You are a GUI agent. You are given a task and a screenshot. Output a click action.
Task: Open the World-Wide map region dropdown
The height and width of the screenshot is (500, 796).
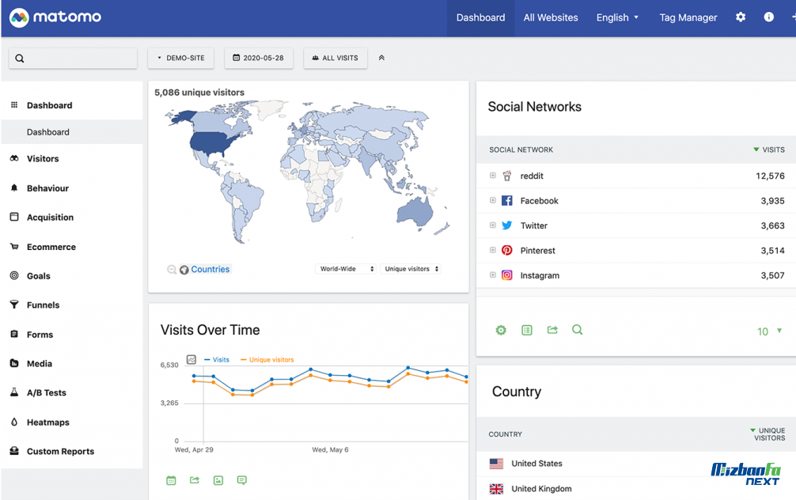tap(347, 269)
